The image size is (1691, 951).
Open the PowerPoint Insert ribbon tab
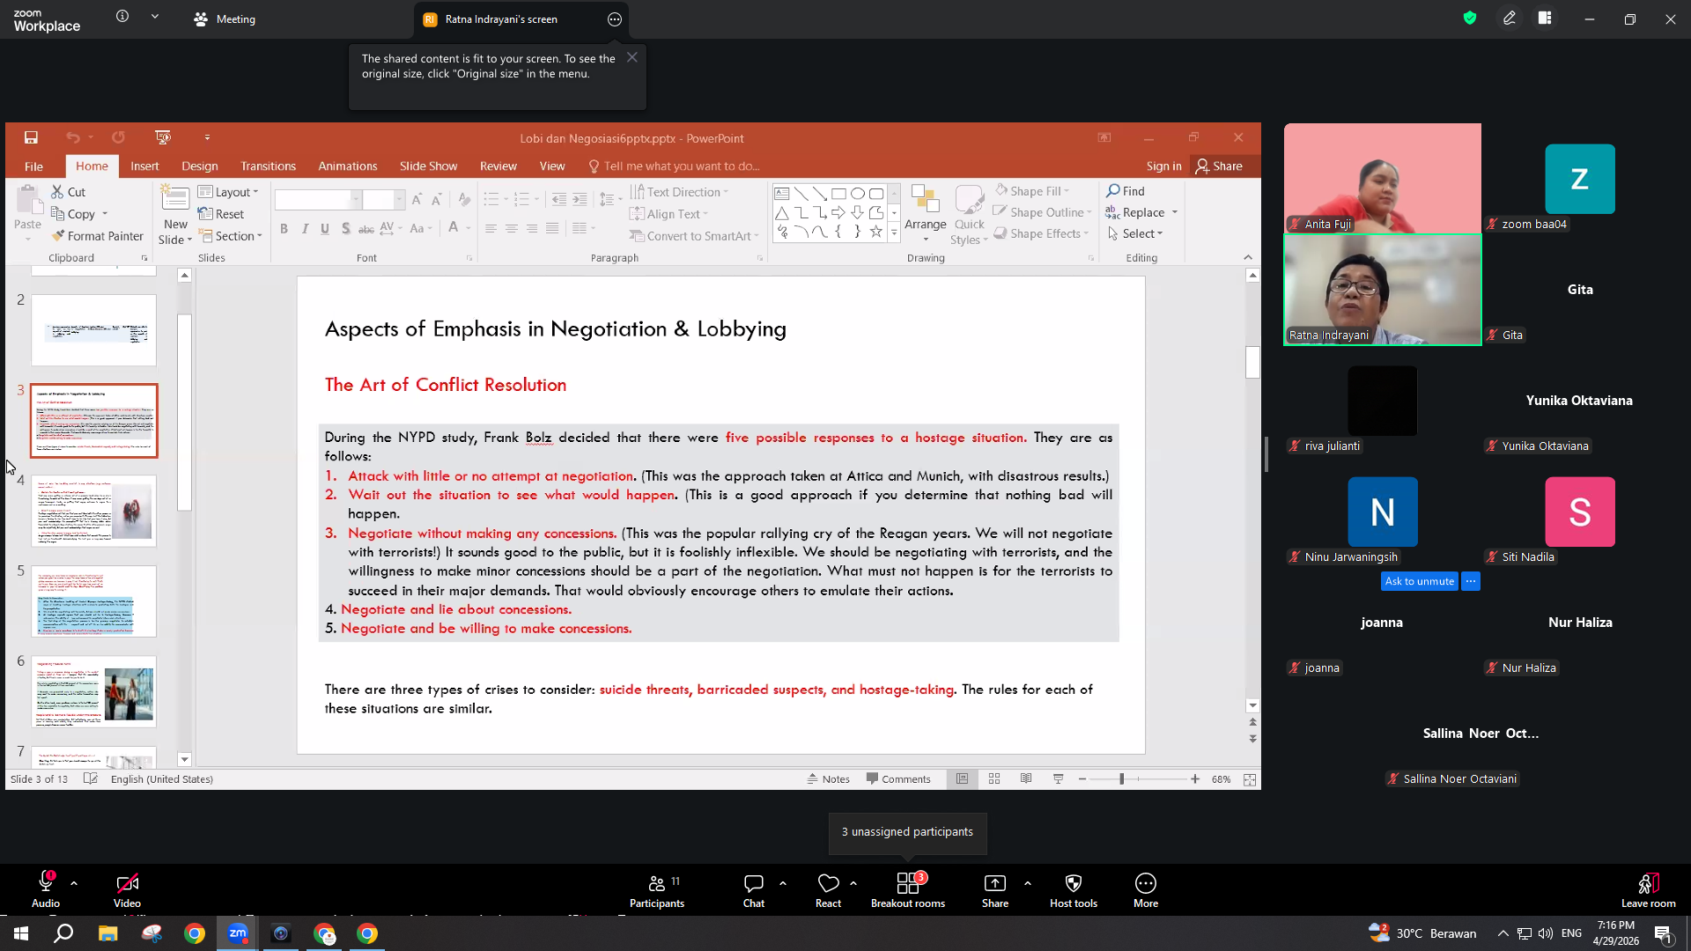click(x=144, y=166)
